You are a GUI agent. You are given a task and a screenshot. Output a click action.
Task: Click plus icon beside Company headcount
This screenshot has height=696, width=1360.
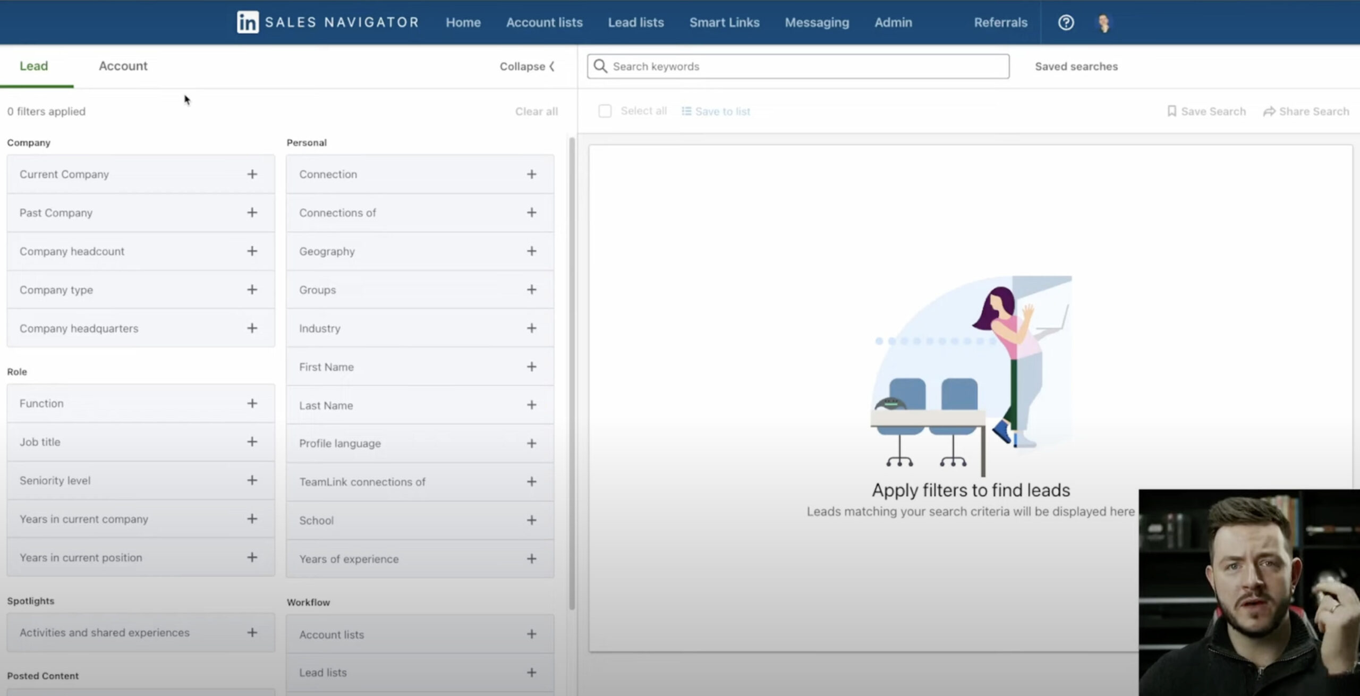point(252,251)
